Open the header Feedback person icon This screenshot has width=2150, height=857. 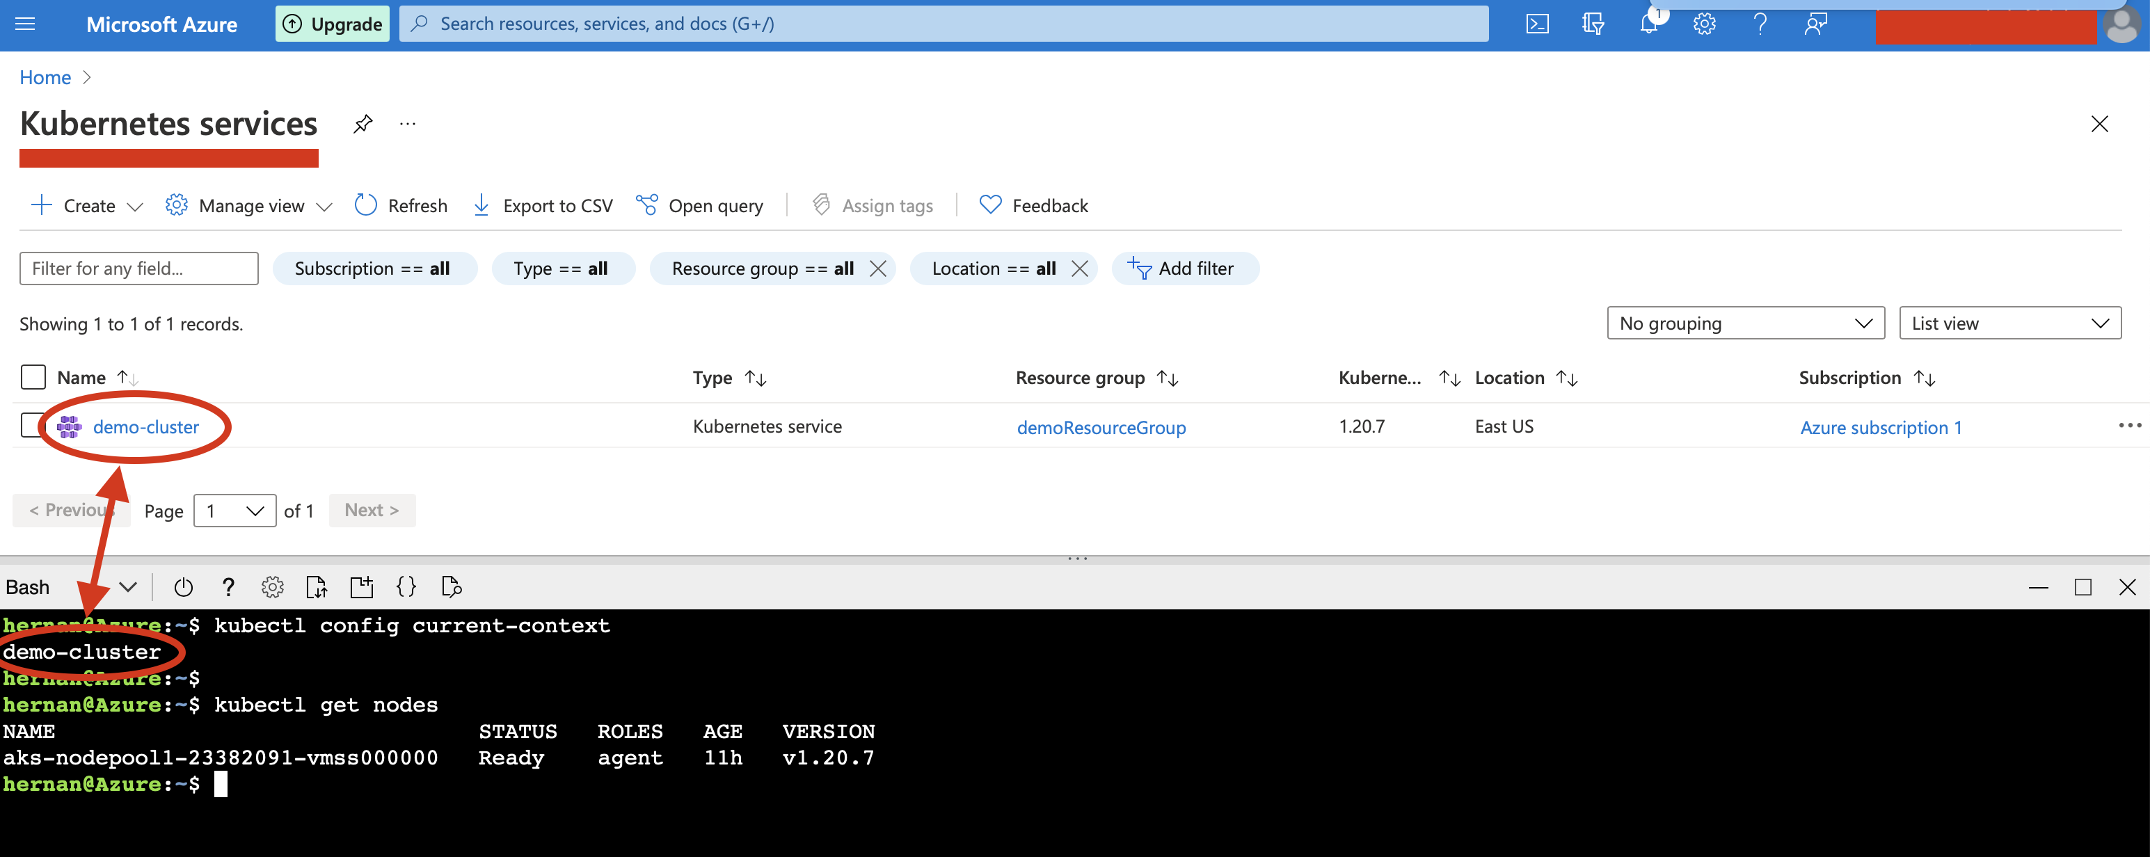(x=1815, y=24)
